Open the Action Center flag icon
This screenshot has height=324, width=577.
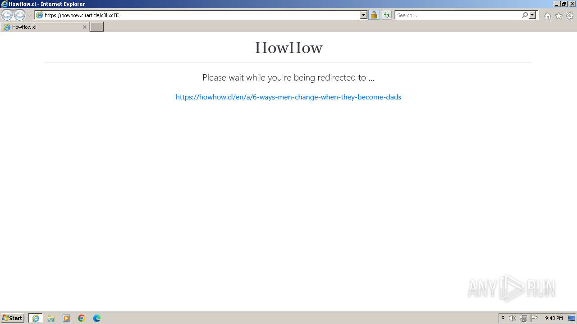(x=534, y=318)
